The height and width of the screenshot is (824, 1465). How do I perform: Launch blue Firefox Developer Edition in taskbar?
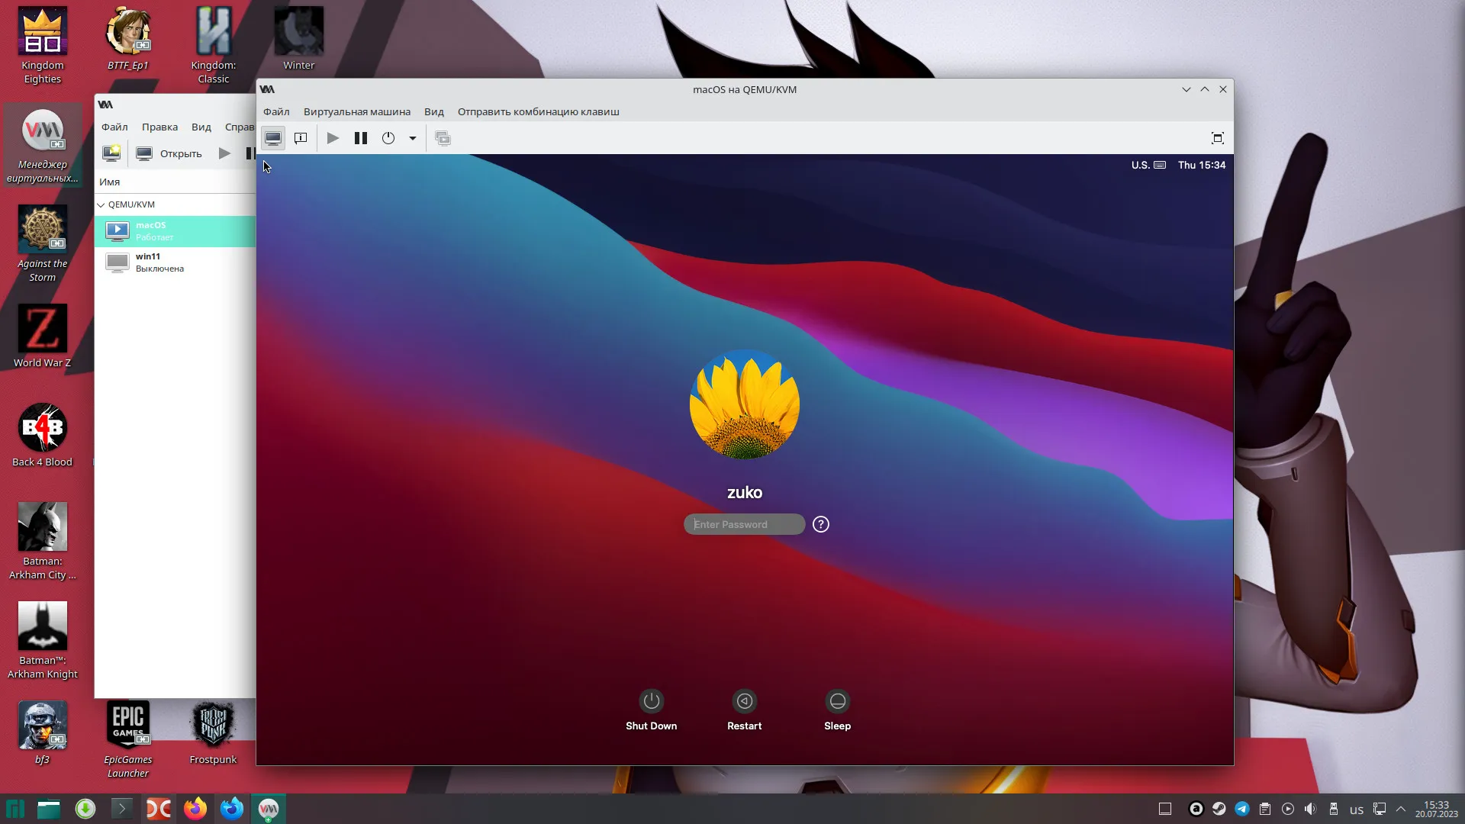click(232, 809)
